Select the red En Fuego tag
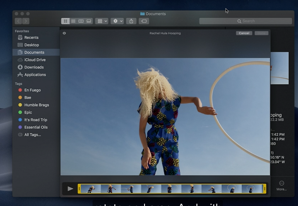 36,90
